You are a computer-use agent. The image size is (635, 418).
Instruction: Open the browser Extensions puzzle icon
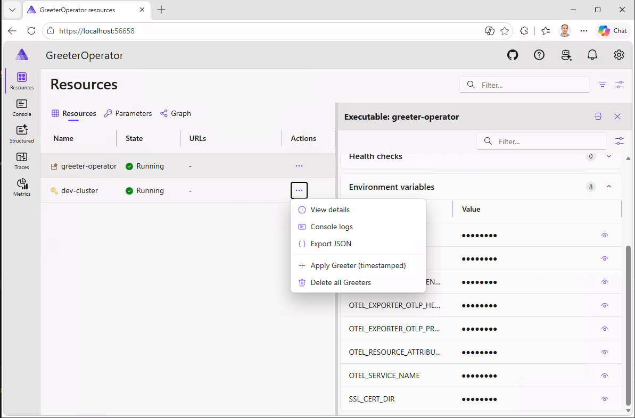coord(524,31)
